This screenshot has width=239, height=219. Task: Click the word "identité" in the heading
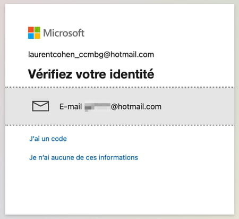132,74
